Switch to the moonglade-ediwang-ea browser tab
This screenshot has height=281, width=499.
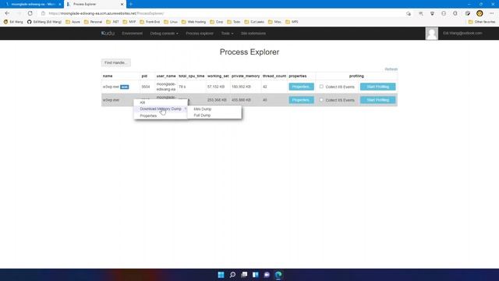pyautogui.click(x=32, y=4)
